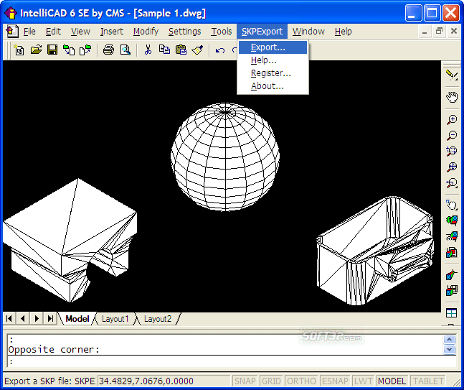
Task: Click the redraw pencil icon in side toolbar
Action: (452, 75)
